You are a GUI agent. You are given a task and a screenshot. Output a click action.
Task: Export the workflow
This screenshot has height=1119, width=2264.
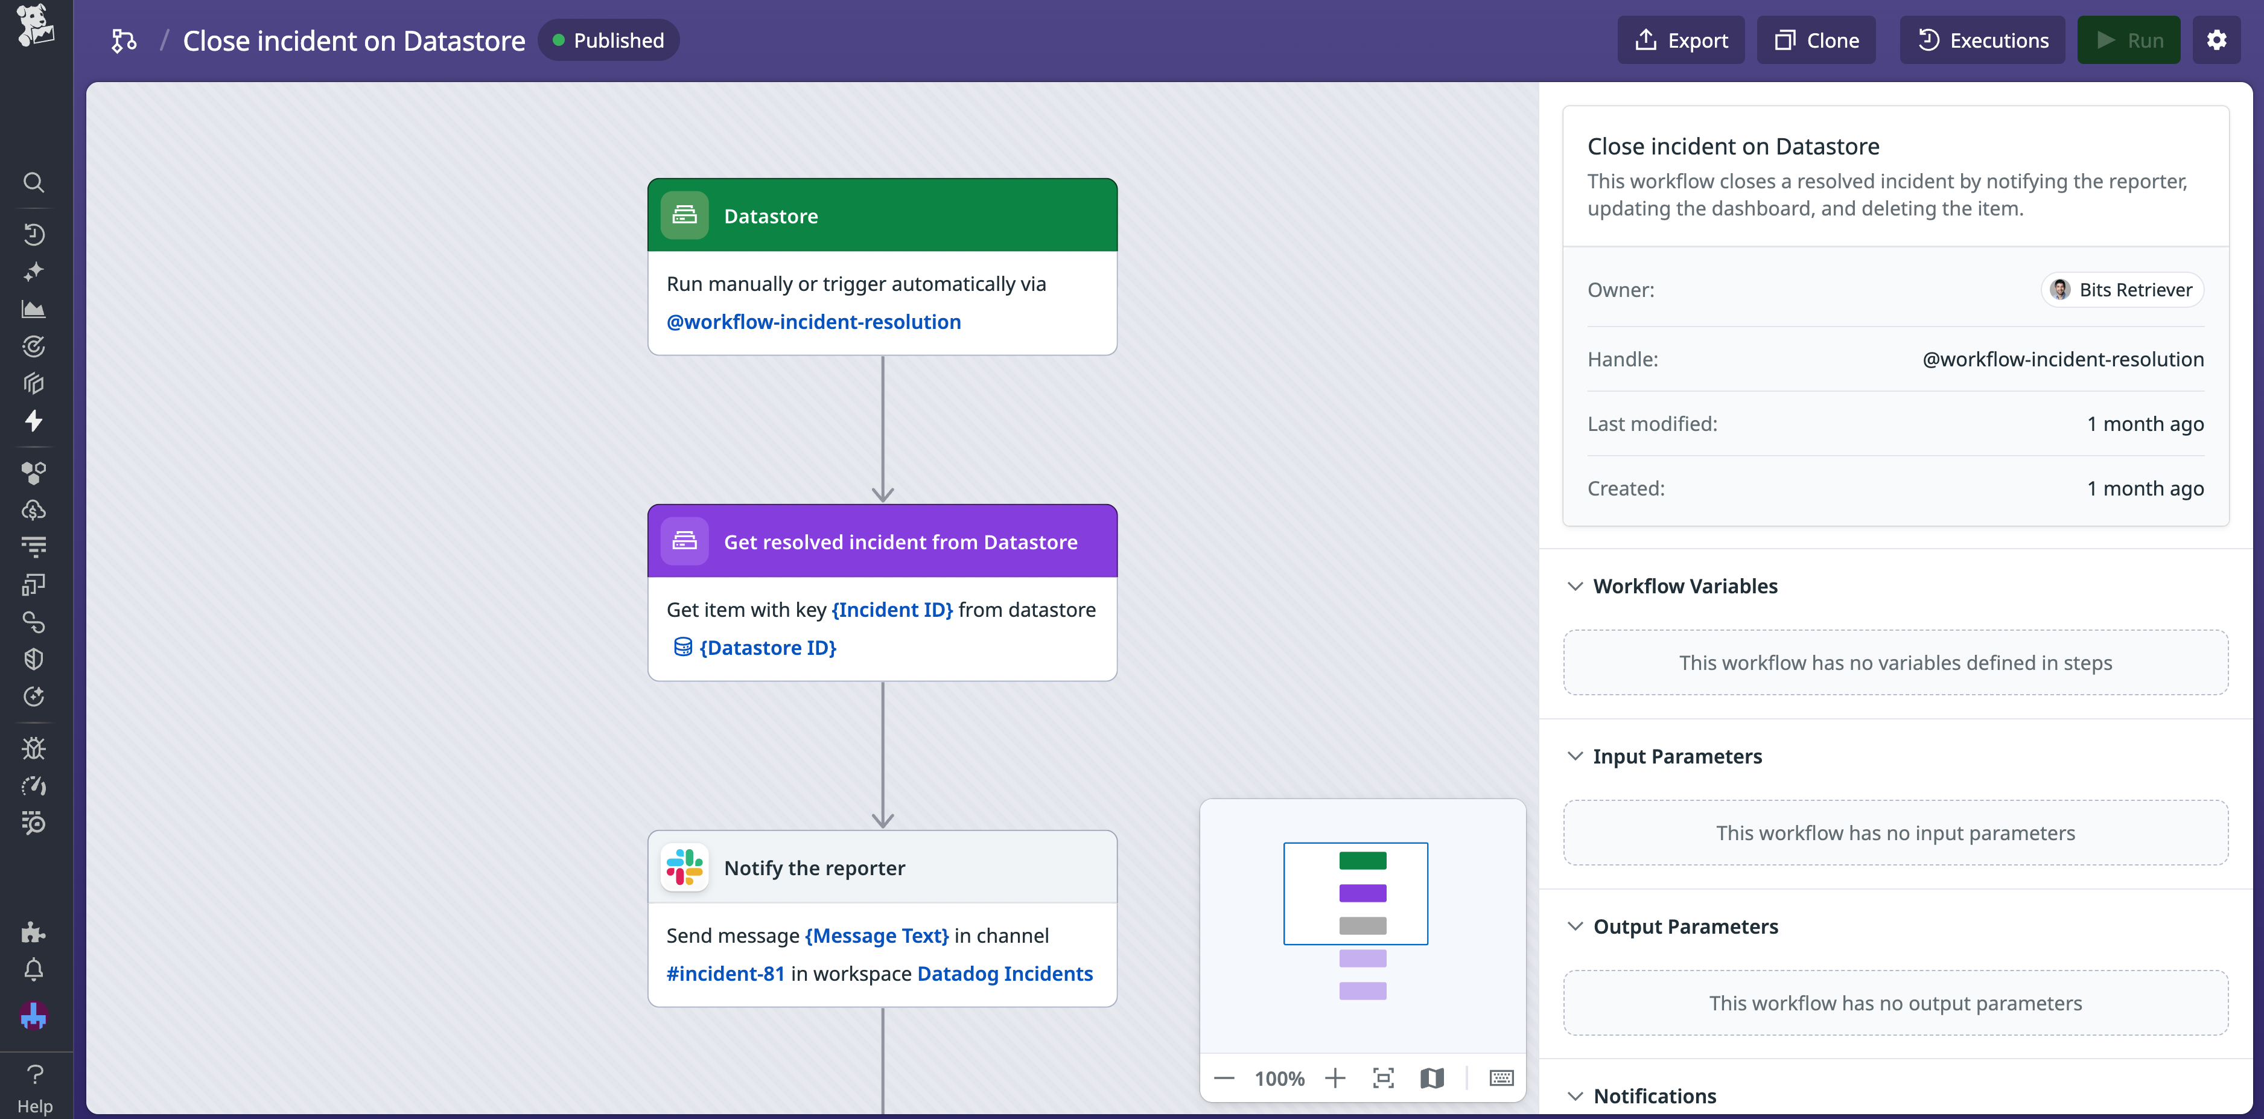pos(1681,40)
